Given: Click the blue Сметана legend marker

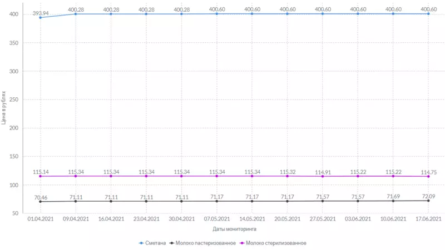Looking at the screenshot, I should tap(141, 243).
